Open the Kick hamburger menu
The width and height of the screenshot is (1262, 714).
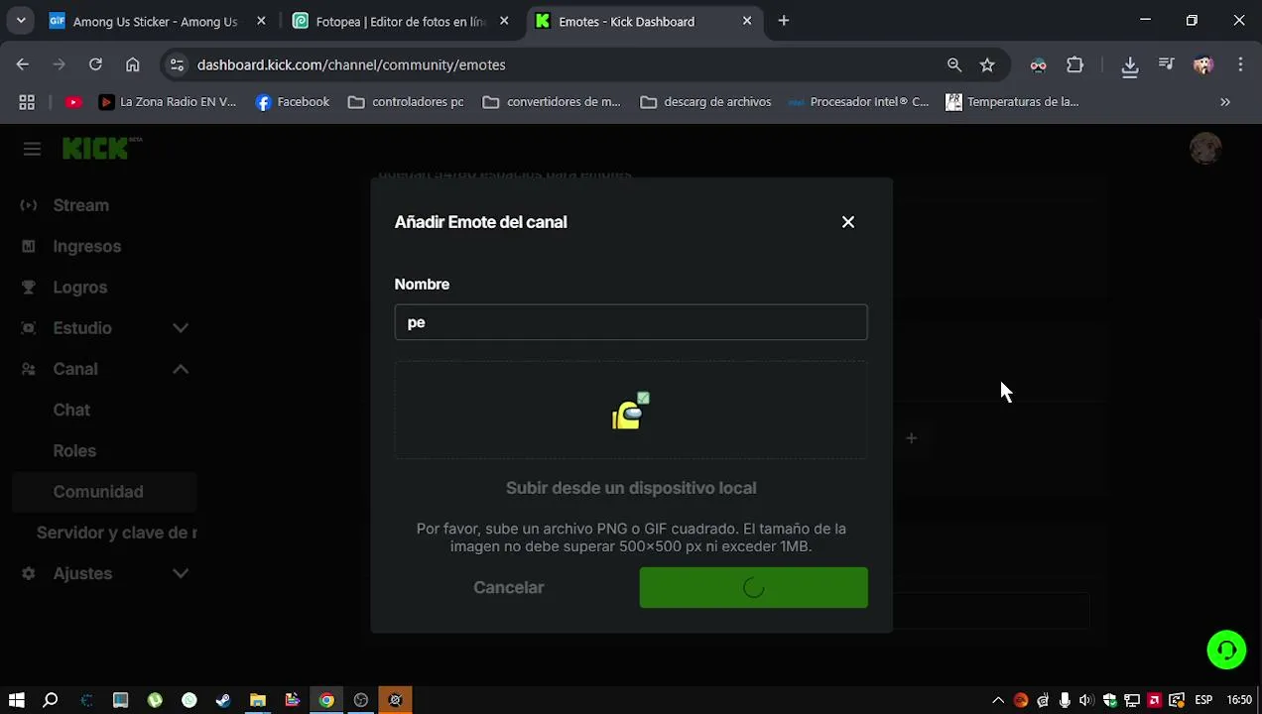32,149
